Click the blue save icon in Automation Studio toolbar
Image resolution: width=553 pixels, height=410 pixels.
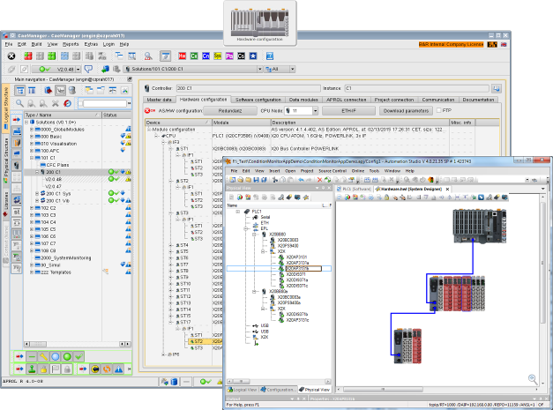[256, 180]
